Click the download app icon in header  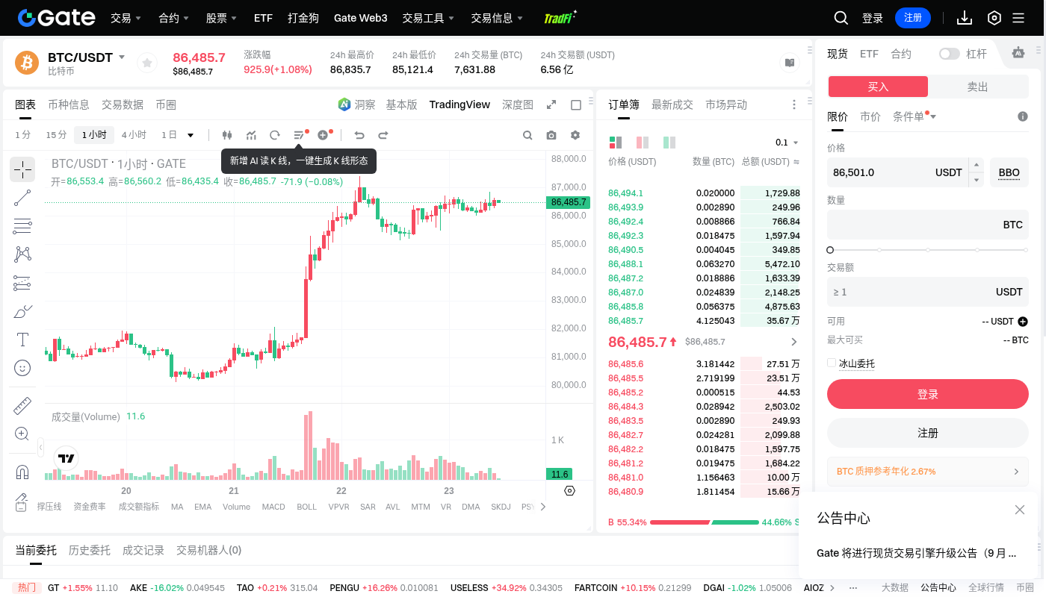click(965, 18)
